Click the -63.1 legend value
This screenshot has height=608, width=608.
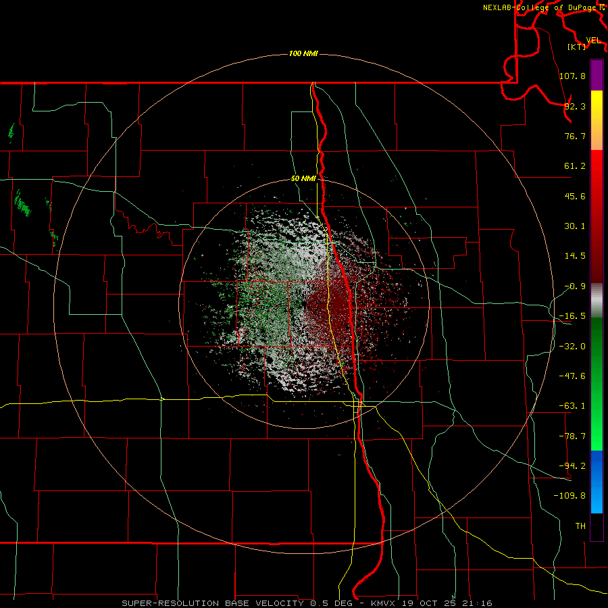tap(572, 406)
